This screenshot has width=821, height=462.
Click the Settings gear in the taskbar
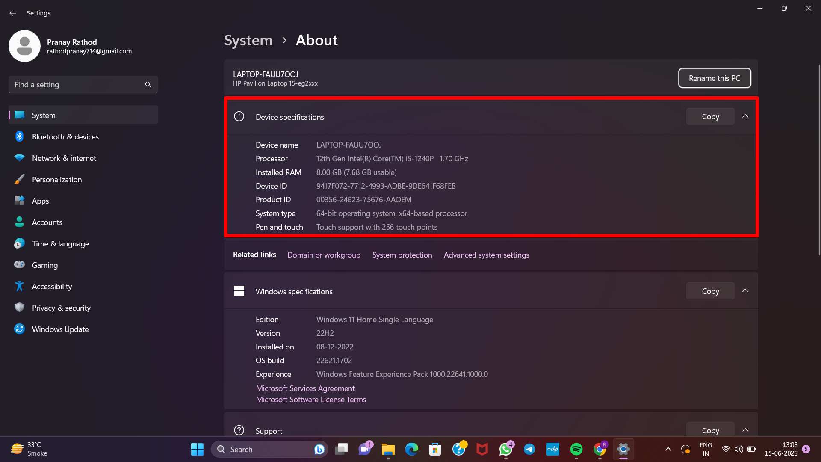pyautogui.click(x=623, y=449)
